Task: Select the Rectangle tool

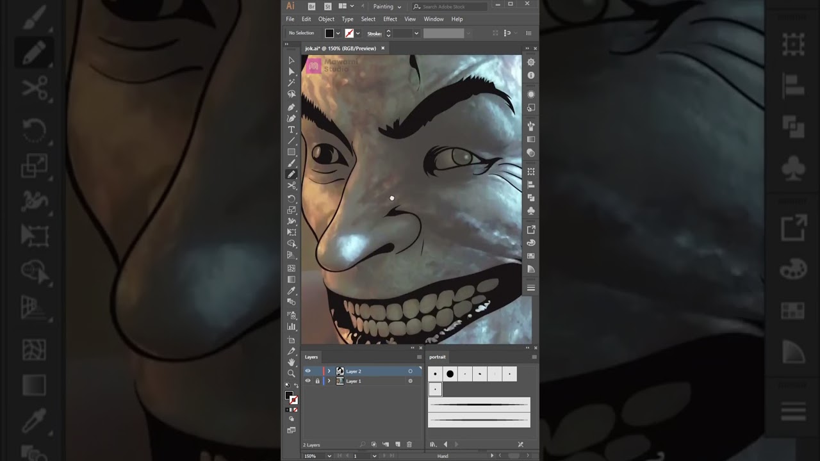Action: pyautogui.click(x=291, y=152)
